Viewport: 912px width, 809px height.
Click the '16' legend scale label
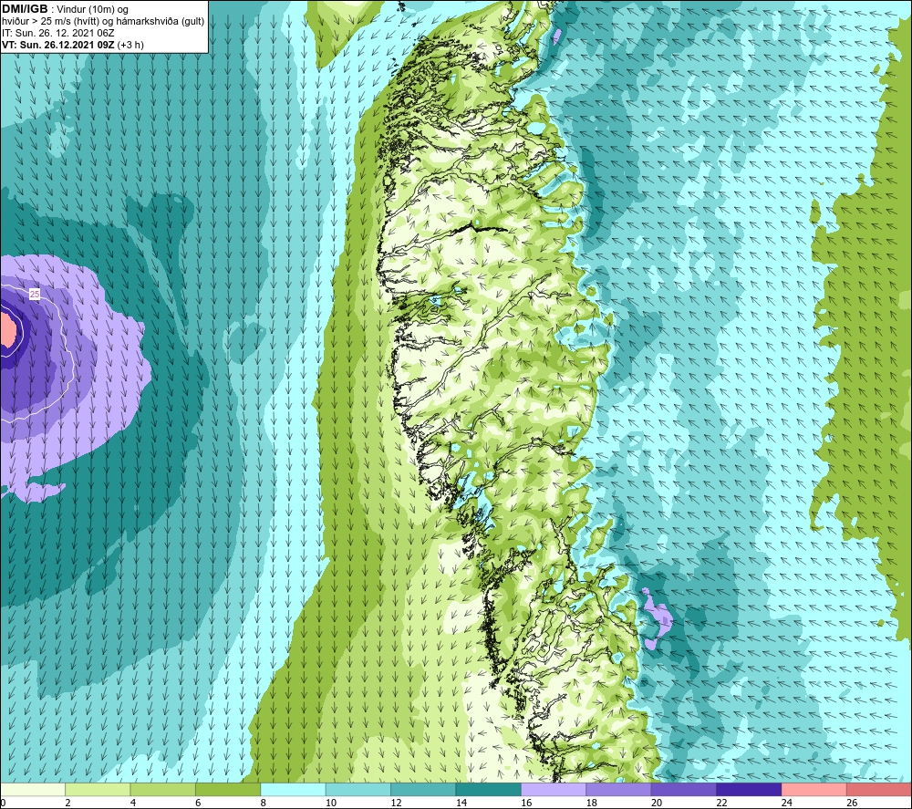(x=526, y=803)
